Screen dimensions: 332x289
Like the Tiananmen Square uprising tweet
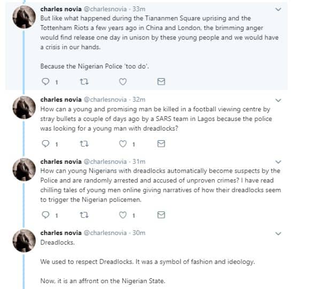(x=122, y=82)
